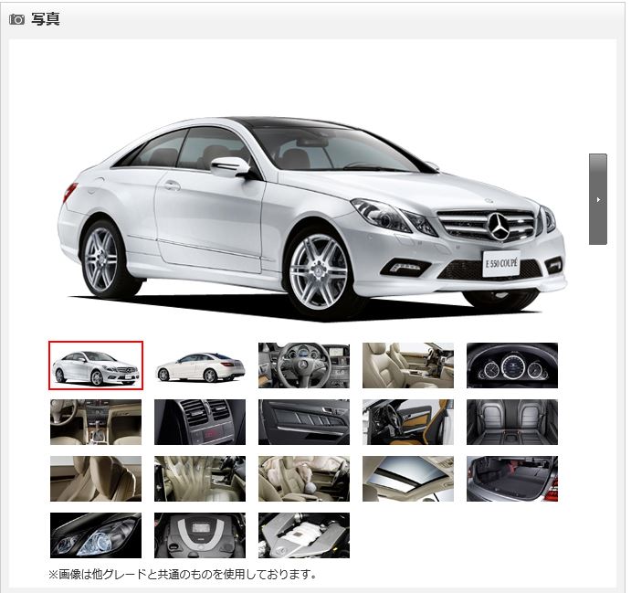Open the center console gear shifter thumbnail
Viewport: 631px width, 593px height.
point(96,422)
